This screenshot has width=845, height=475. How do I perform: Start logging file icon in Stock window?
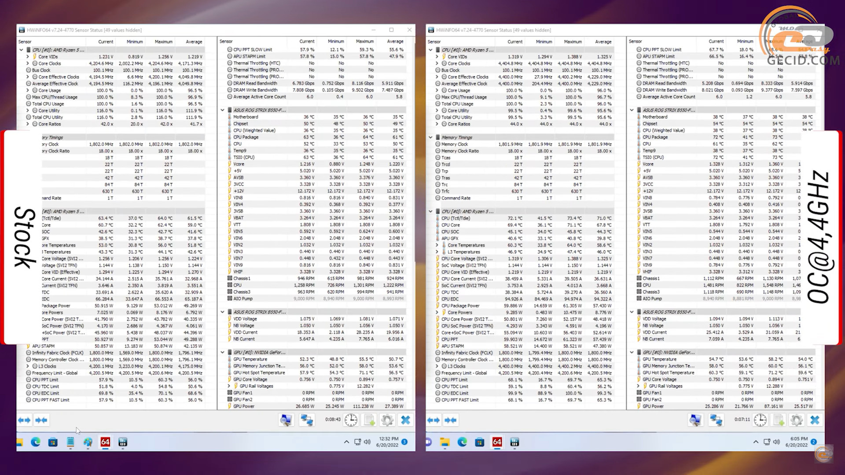pos(369,420)
